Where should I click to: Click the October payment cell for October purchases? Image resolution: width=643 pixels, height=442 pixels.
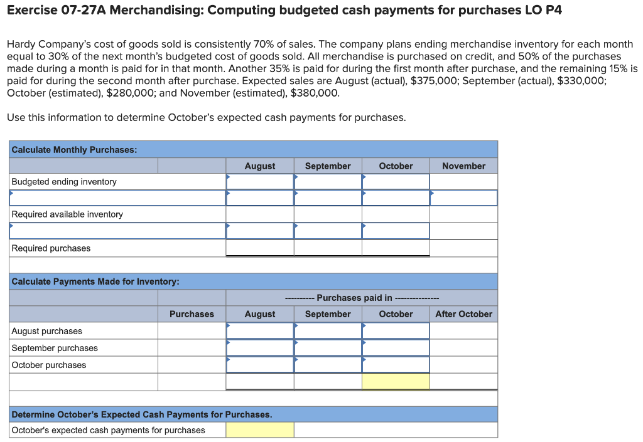pyautogui.click(x=395, y=364)
